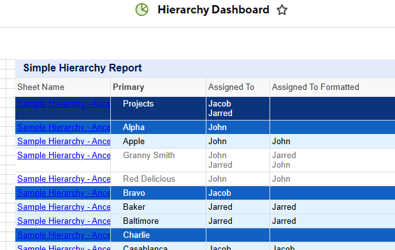Viewport: 395px width, 250px height.
Task: Click the Assigned To Formatted column header
Action: 315,87
